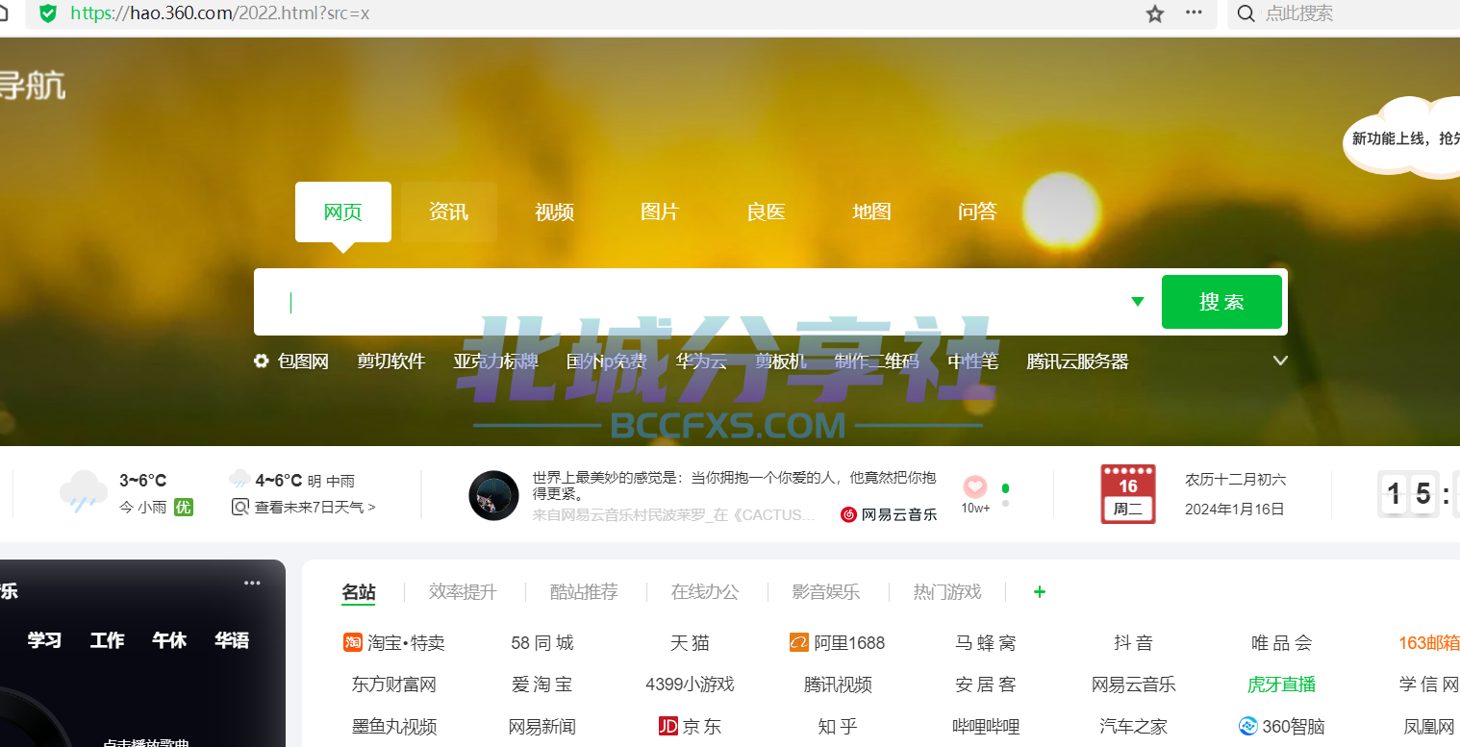Open the 哔哩哔哩 site link
Viewport: 1460px width, 747px height.
pos(985,726)
